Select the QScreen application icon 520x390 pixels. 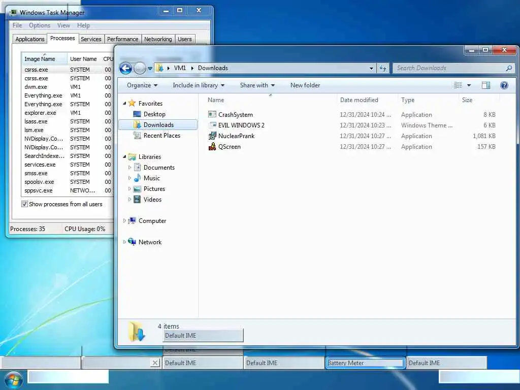(x=212, y=146)
